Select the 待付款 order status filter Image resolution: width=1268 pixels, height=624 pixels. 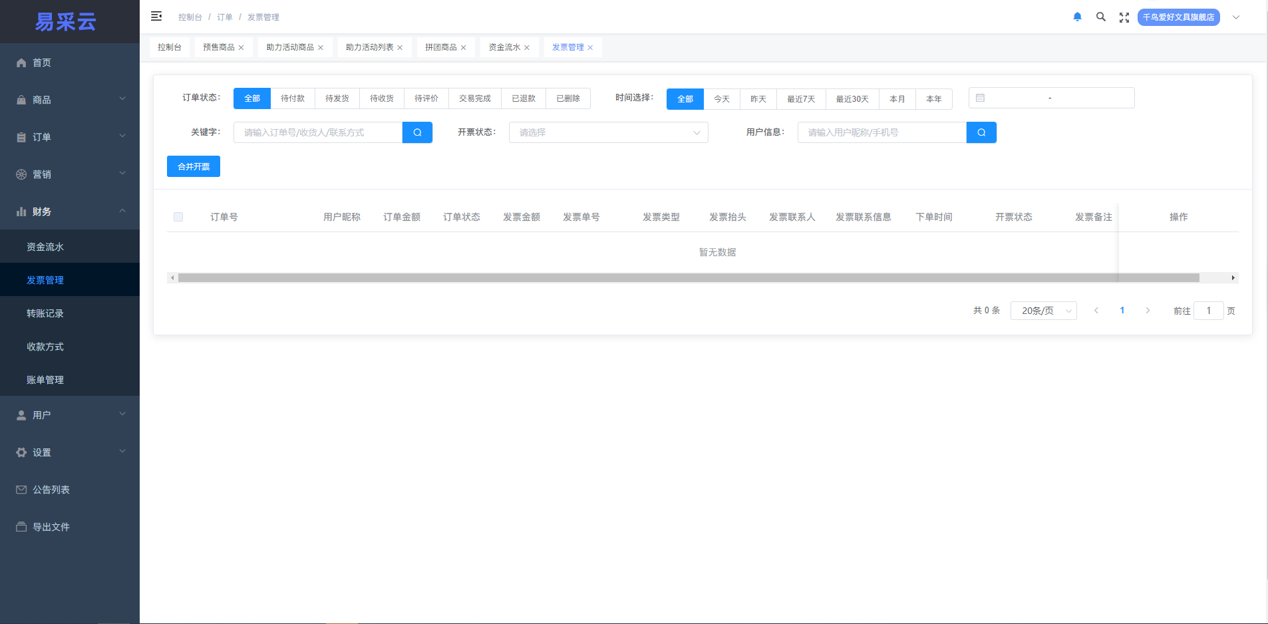tap(293, 98)
